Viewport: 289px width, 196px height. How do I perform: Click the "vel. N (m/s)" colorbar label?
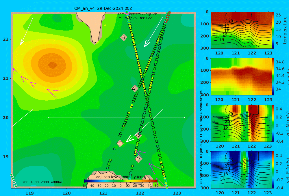pyautogui.click(x=287, y=124)
